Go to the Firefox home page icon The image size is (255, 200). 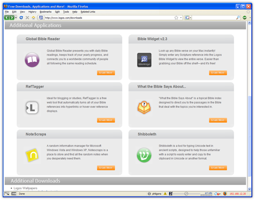[x=33, y=18]
